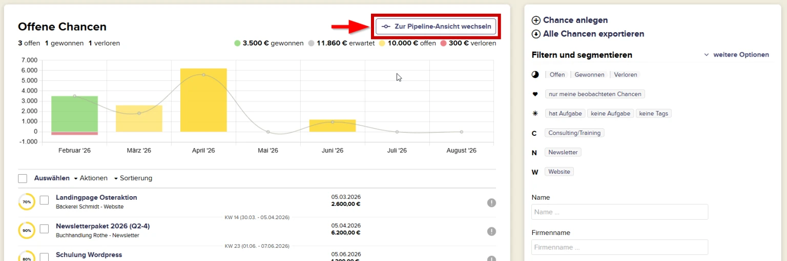The image size is (787, 261).
Task: Filter by the Verloren status tag
Action: pos(626,75)
